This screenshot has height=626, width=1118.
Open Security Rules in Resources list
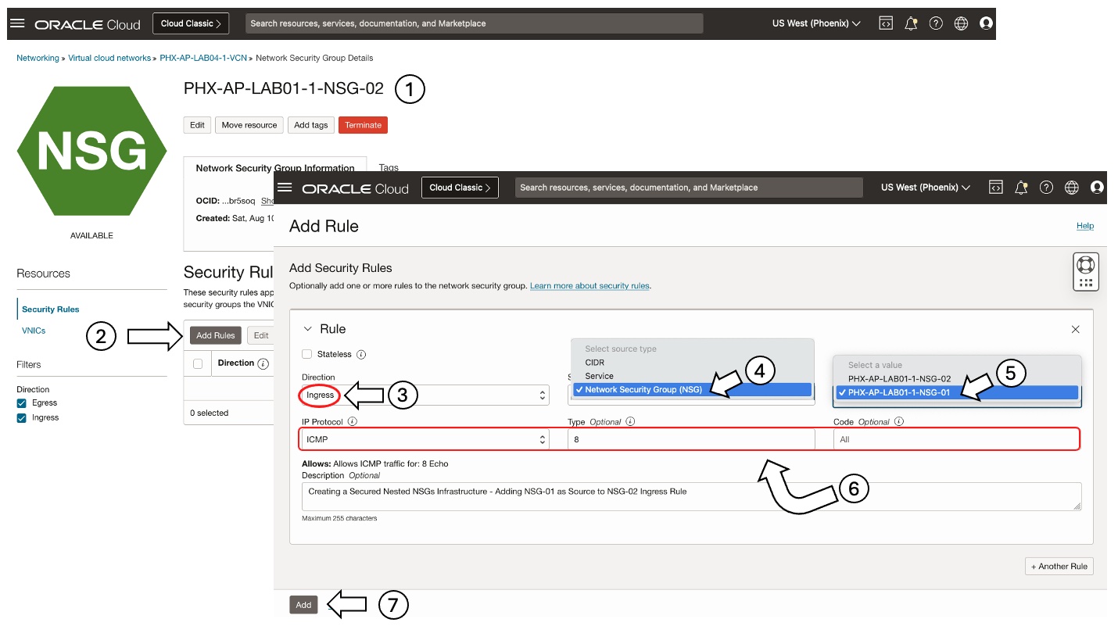(x=51, y=309)
